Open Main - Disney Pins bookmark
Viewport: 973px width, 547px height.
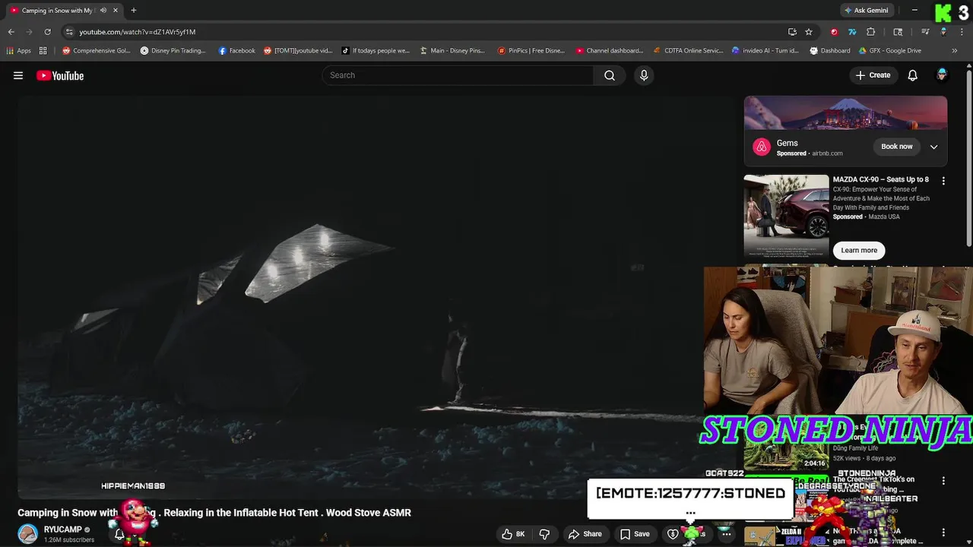point(452,51)
